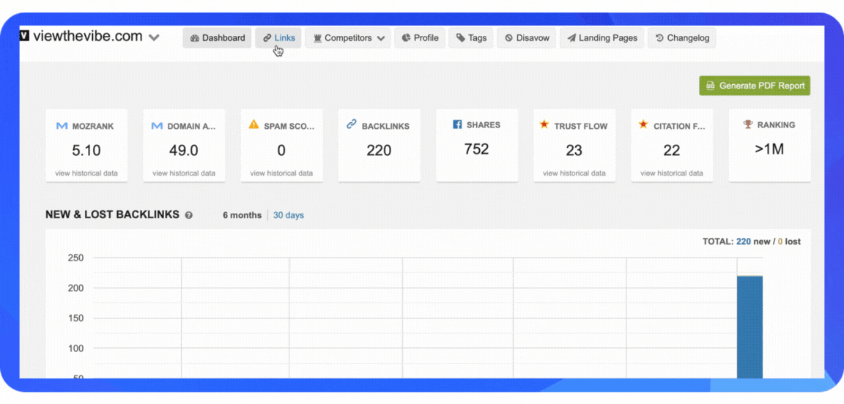Image resolution: width=844 pixels, height=404 pixels.
Task: Click the star icon on Citation Flow card
Action: (x=643, y=124)
